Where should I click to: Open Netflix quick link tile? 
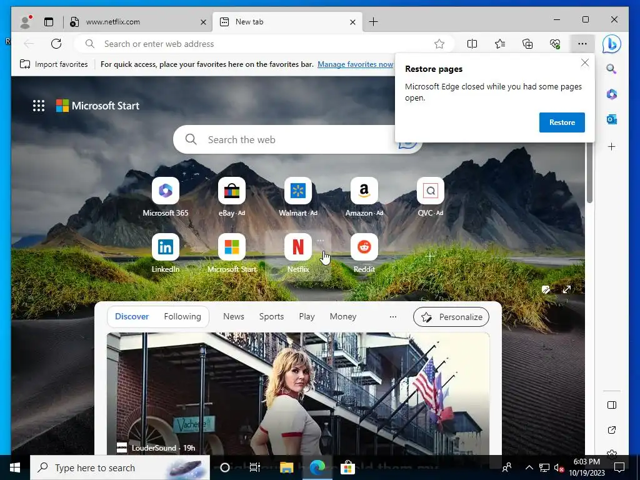pos(298,253)
